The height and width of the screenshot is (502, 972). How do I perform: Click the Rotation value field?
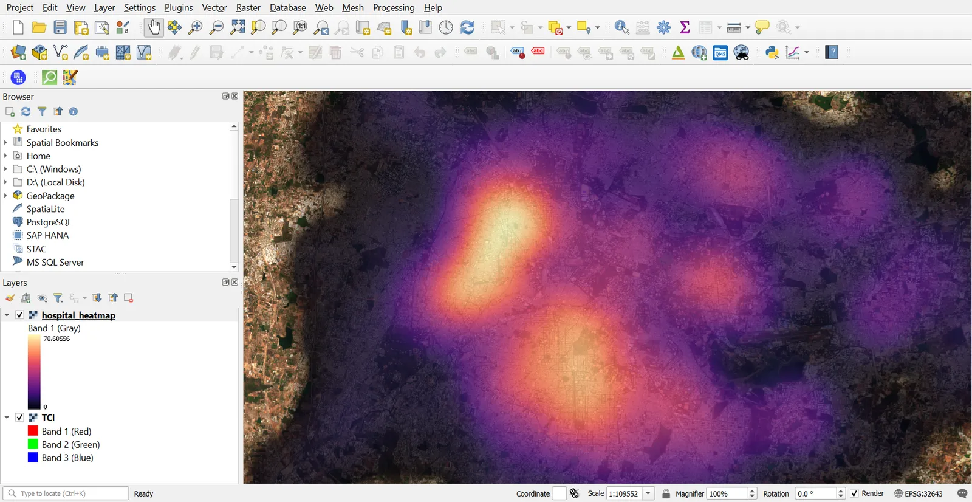pos(816,493)
